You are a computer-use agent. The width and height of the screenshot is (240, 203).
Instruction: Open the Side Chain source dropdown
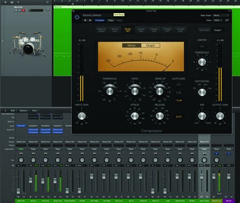(x=221, y=15)
